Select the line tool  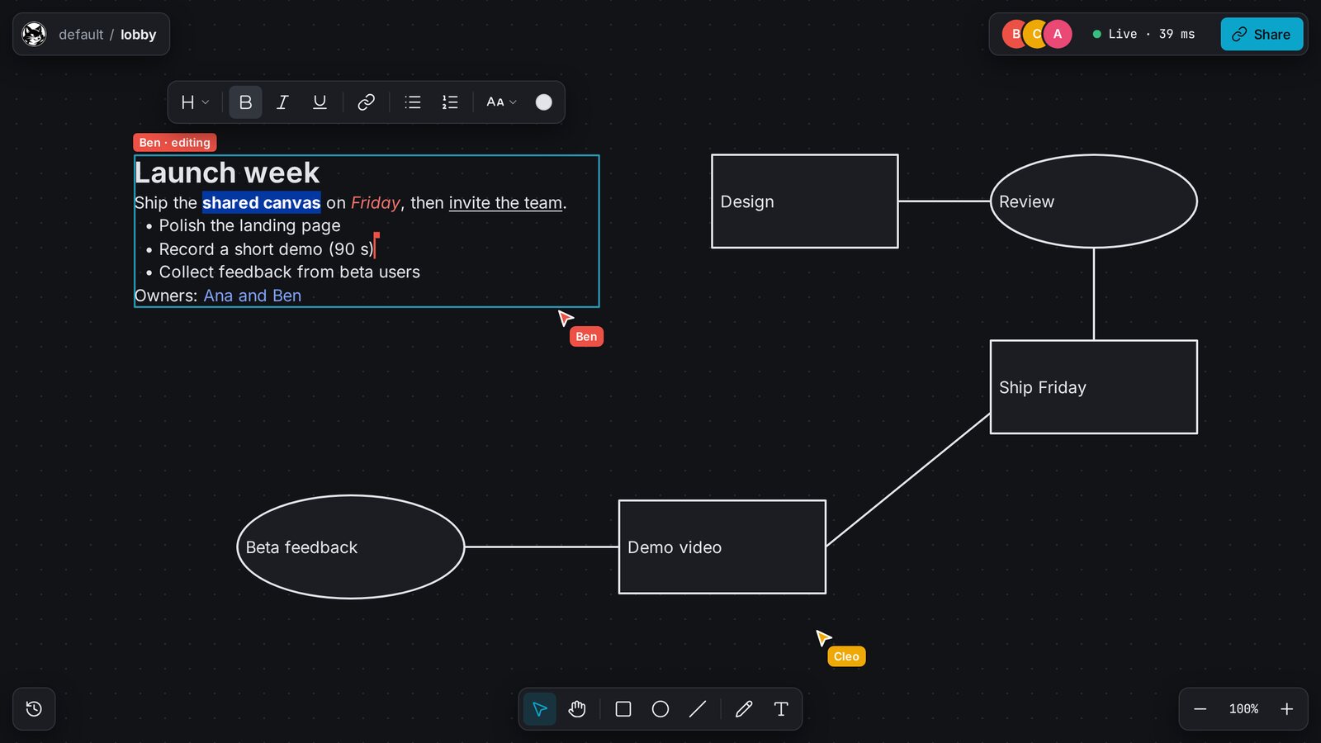[698, 709]
